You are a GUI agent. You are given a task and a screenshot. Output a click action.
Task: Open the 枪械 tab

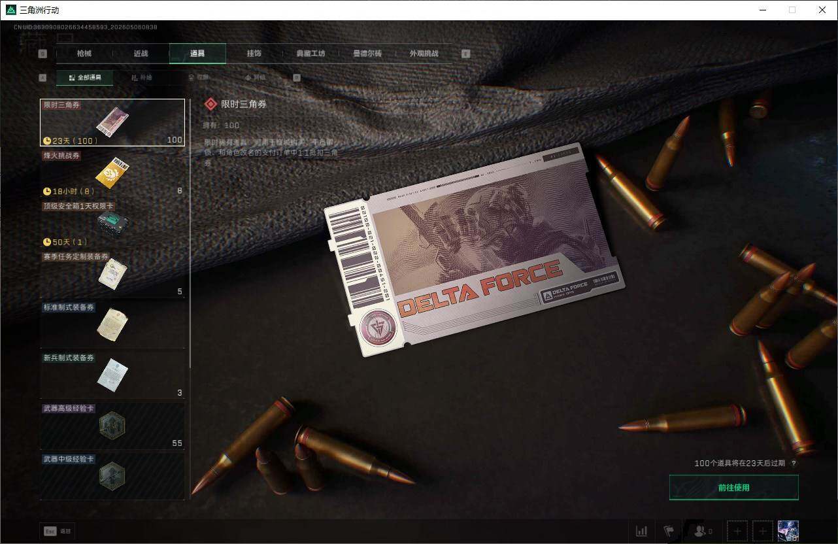(84, 54)
